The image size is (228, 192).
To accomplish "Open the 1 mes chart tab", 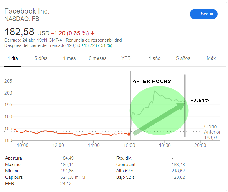I will click(x=69, y=58).
